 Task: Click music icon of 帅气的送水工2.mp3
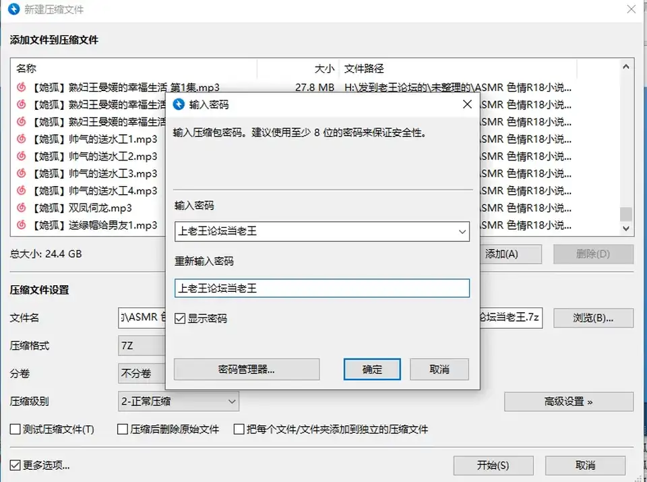[x=21, y=156]
